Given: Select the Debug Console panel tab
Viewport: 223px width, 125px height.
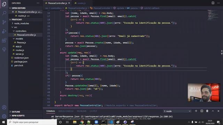Looking at the screenshot, I should [66, 111].
